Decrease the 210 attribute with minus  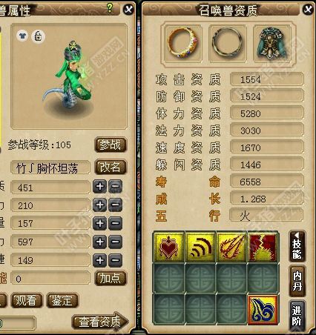point(116,205)
